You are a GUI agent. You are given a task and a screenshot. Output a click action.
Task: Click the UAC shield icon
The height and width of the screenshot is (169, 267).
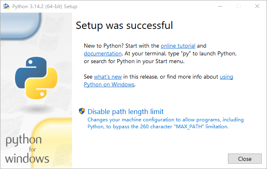pyautogui.click(x=82, y=111)
